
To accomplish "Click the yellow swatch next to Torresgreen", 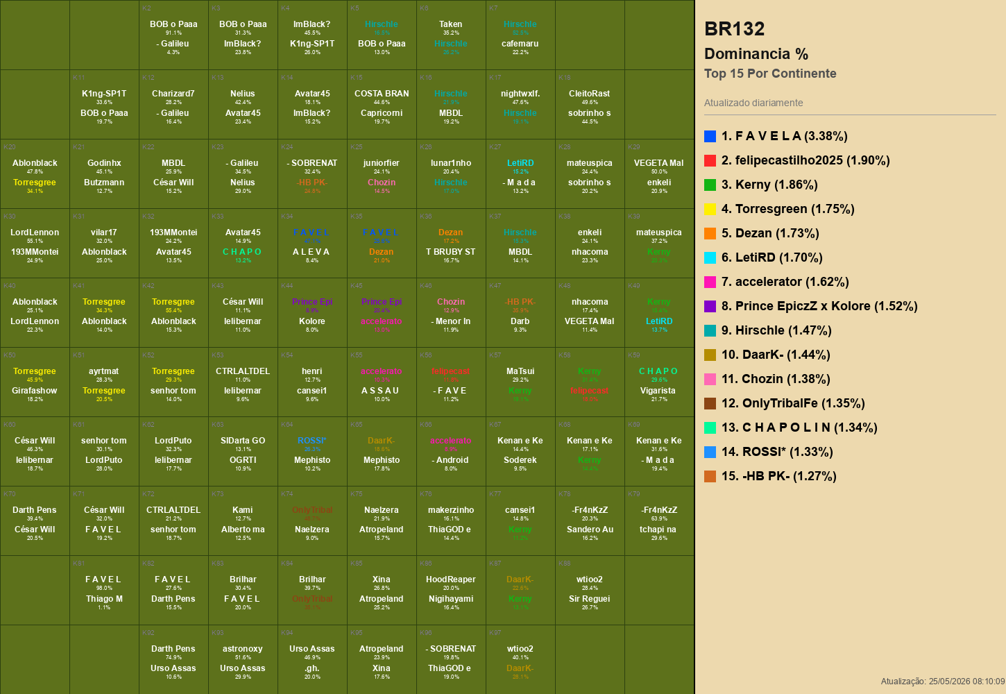I will (x=710, y=209).
